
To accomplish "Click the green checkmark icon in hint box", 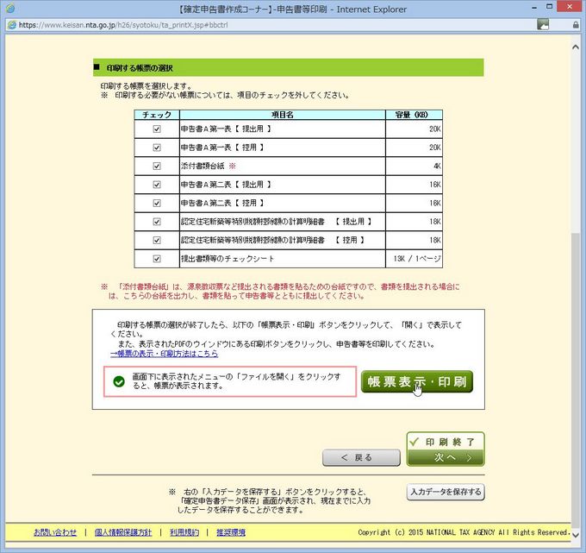I will coord(119,380).
